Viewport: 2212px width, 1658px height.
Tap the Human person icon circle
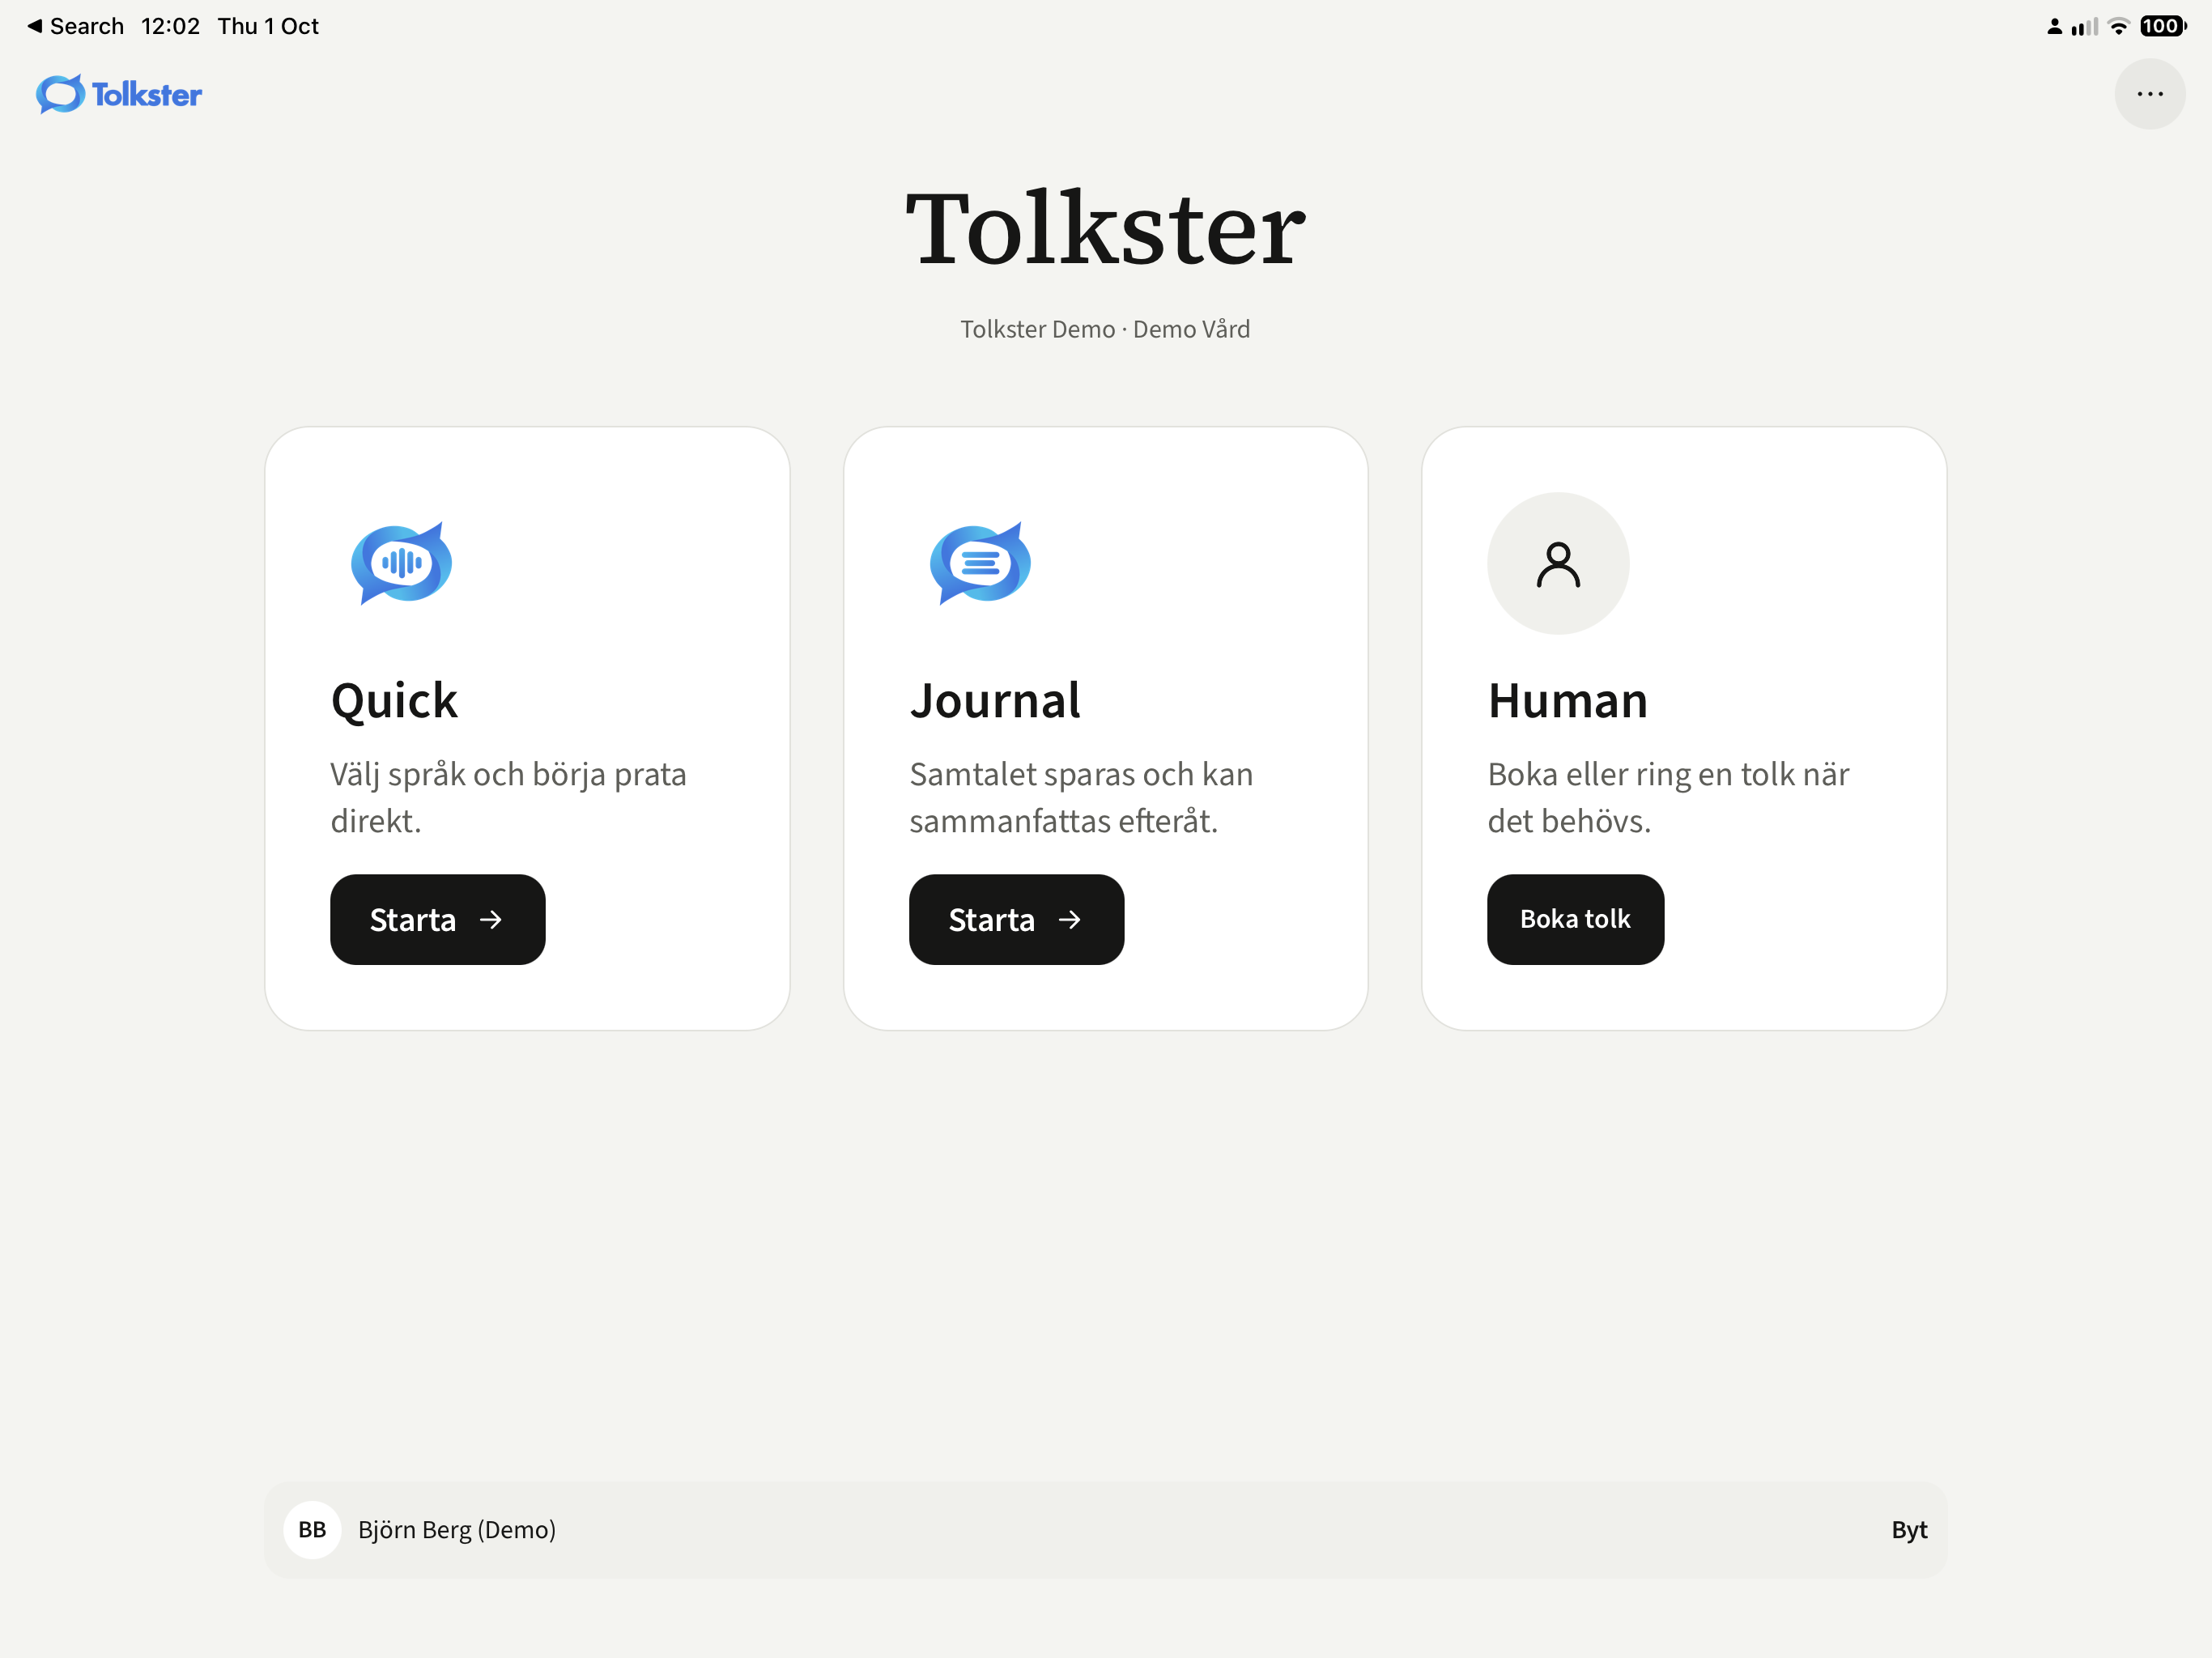click(x=1558, y=563)
